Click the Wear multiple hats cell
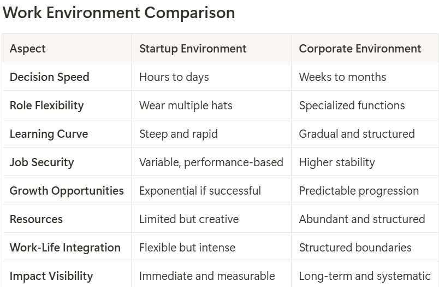 pos(186,106)
